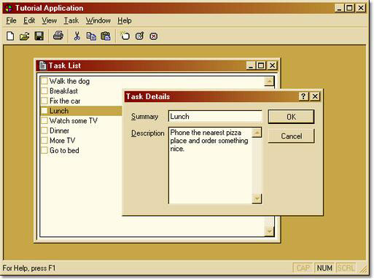Check the Go to bed checkbox
Screen dimensions: 374x280
44,150
